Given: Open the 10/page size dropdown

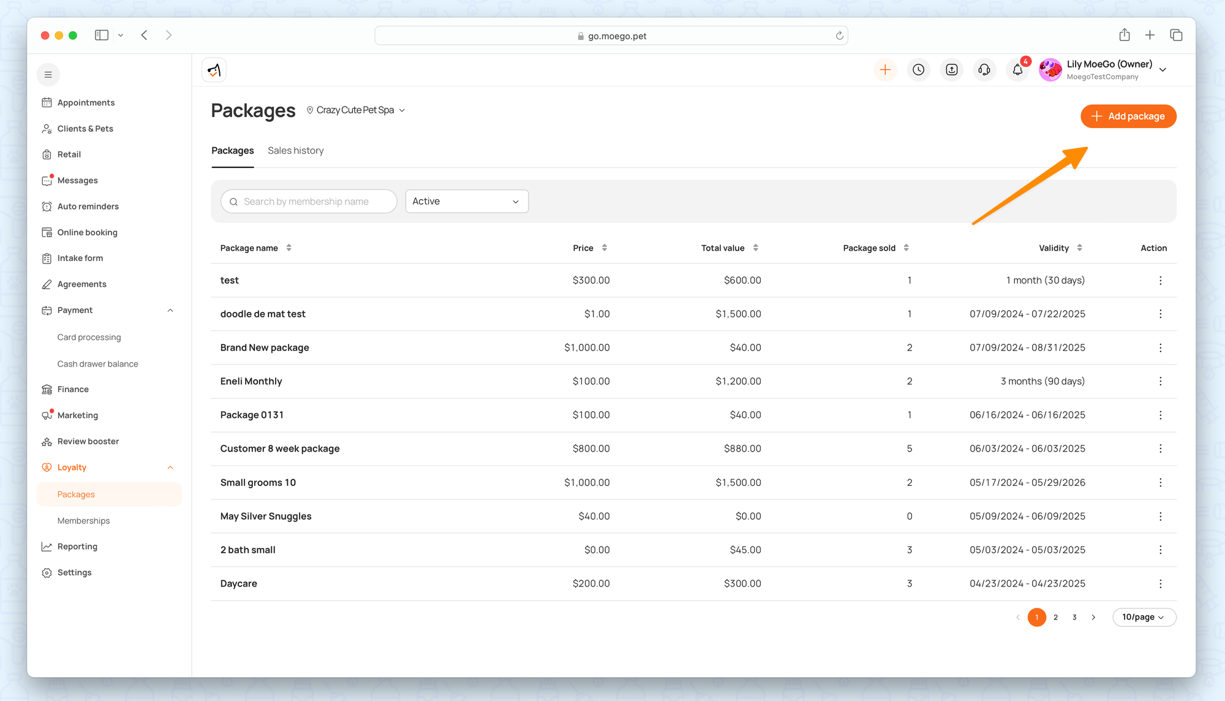Looking at the screenshot, I should [1144, 617].
